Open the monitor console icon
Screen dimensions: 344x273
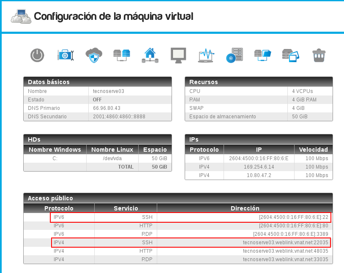[178, 55]
